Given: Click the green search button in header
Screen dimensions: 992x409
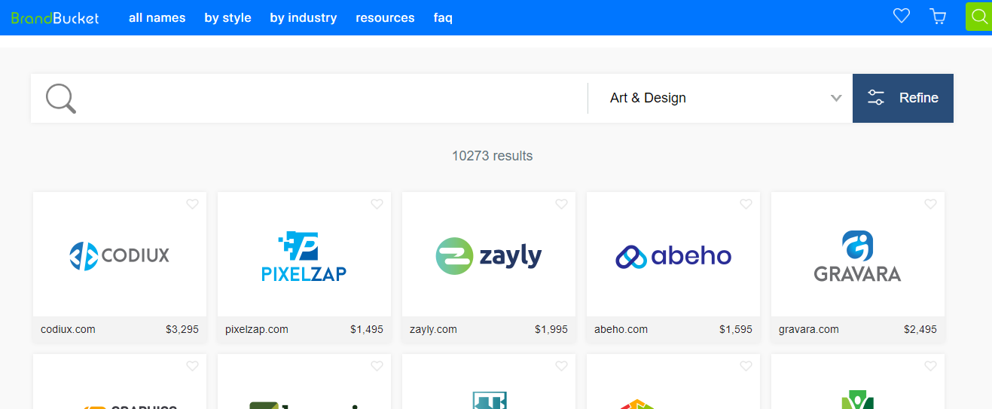Looking at the screenshot, I should coord(979,17).
